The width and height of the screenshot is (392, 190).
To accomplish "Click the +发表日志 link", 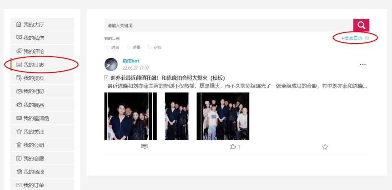I will pyautogui.click(x=352, y=38).
